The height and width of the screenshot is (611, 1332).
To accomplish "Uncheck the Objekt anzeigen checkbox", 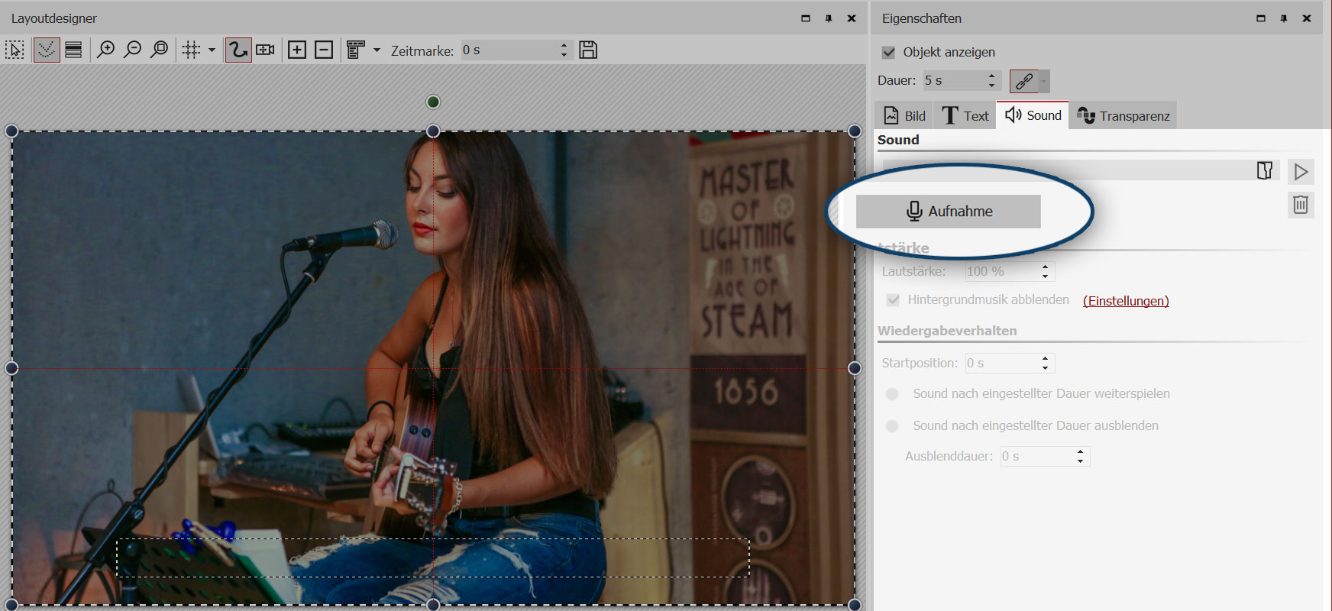I will tap(888, 53).
